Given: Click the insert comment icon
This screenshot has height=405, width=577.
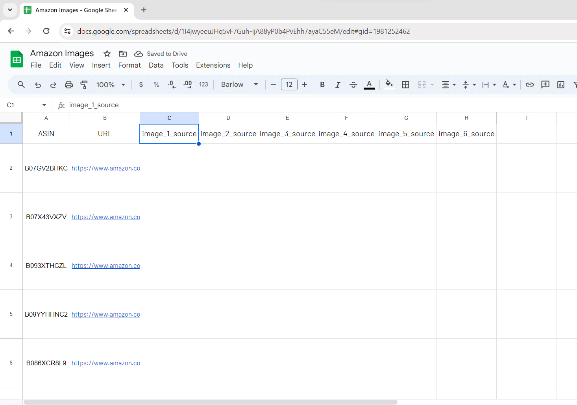Looking at the screenshot, I should [545, 84].
